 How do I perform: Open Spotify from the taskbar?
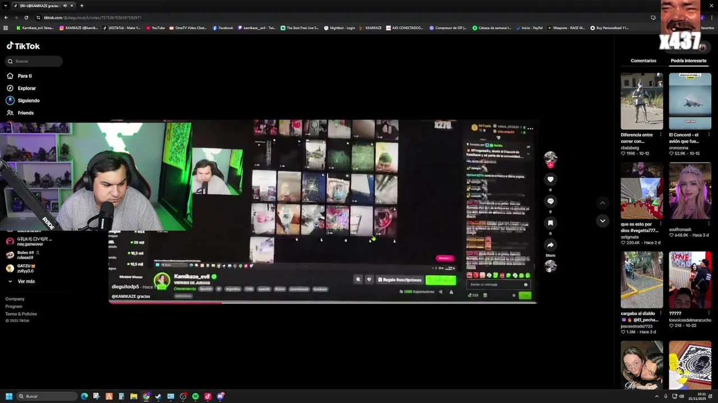tap(195, 396)
